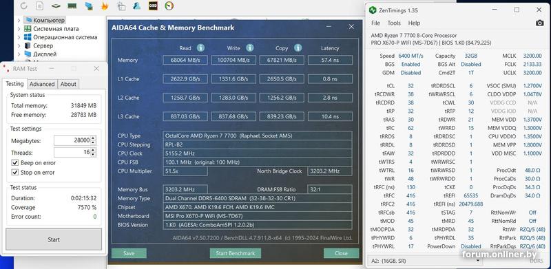Toggle the Stop on error checkbox
The width and height of the screenshot is (551, 269).
pos(14,173)
